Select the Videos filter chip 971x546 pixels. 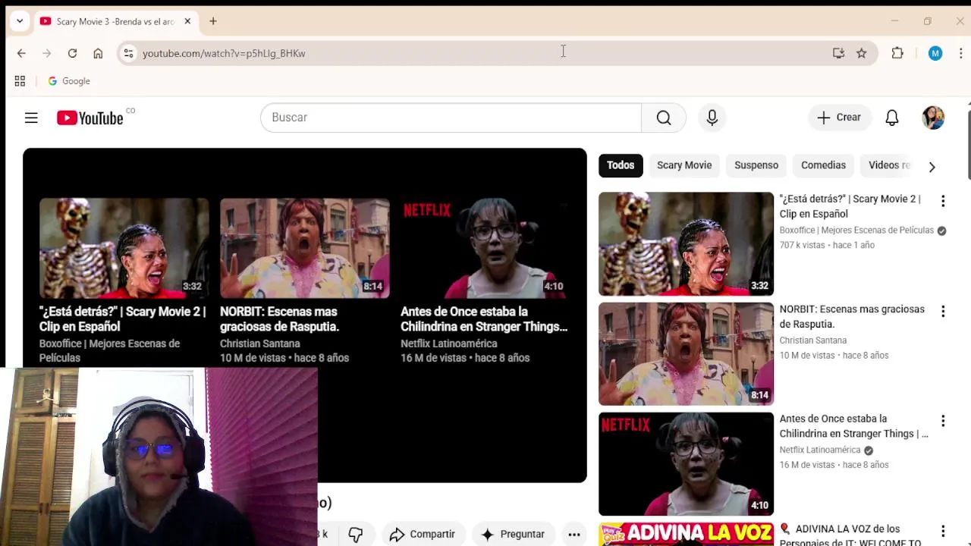(888, 165)
